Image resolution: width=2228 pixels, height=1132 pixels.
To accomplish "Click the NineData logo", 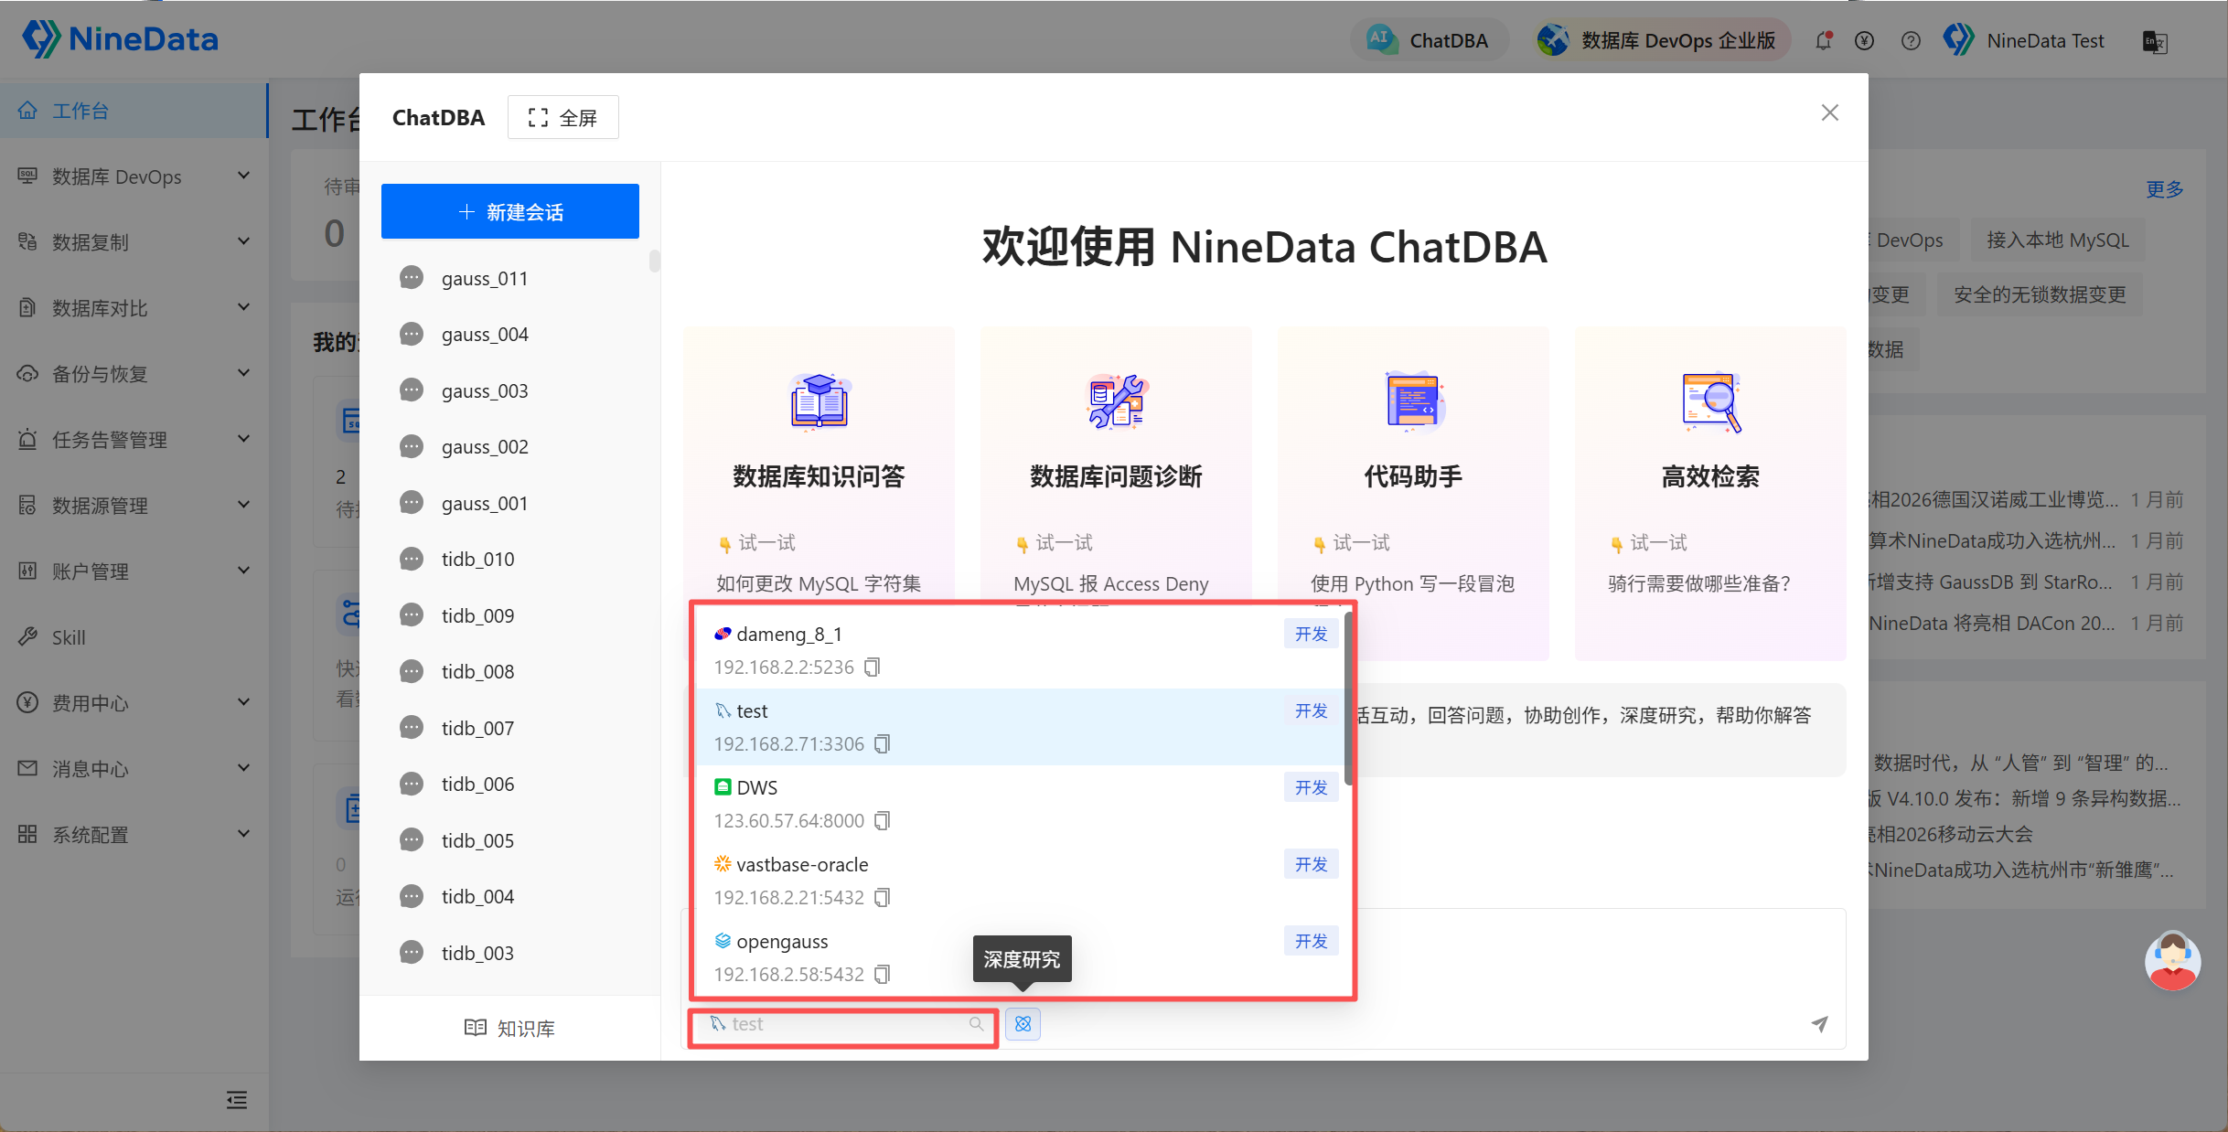I will pyautogui.click(x=120, y=39).
